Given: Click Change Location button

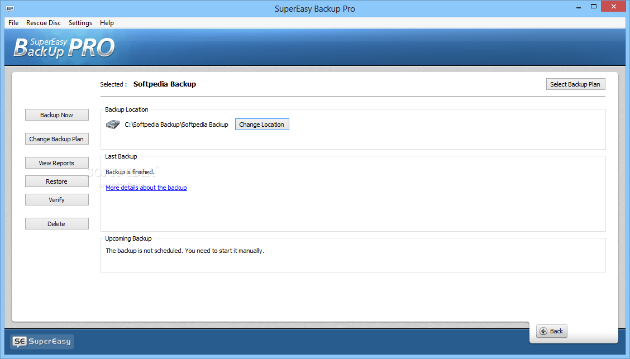Looking at the screenshot, I should (262, 125).
